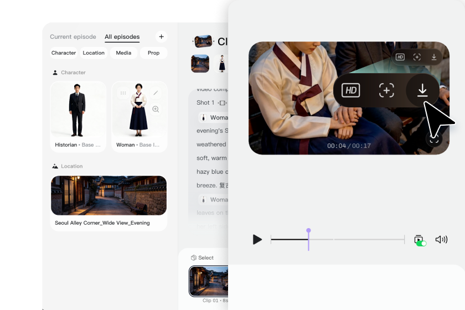
Task: Click the 00:04 / 00:17 timecode
Action: (349, 146)
